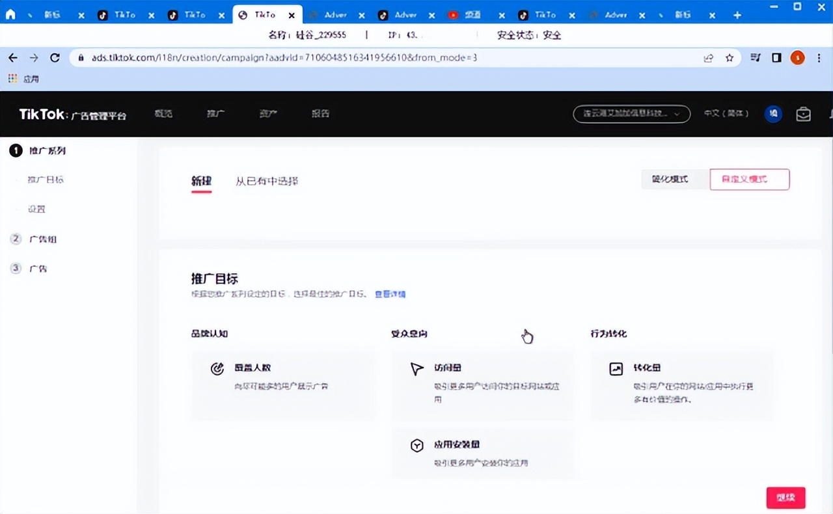Open the 推广 menu in top navigation
The width and height of the screenshot is (833, 514).
[x=215, y=114]
